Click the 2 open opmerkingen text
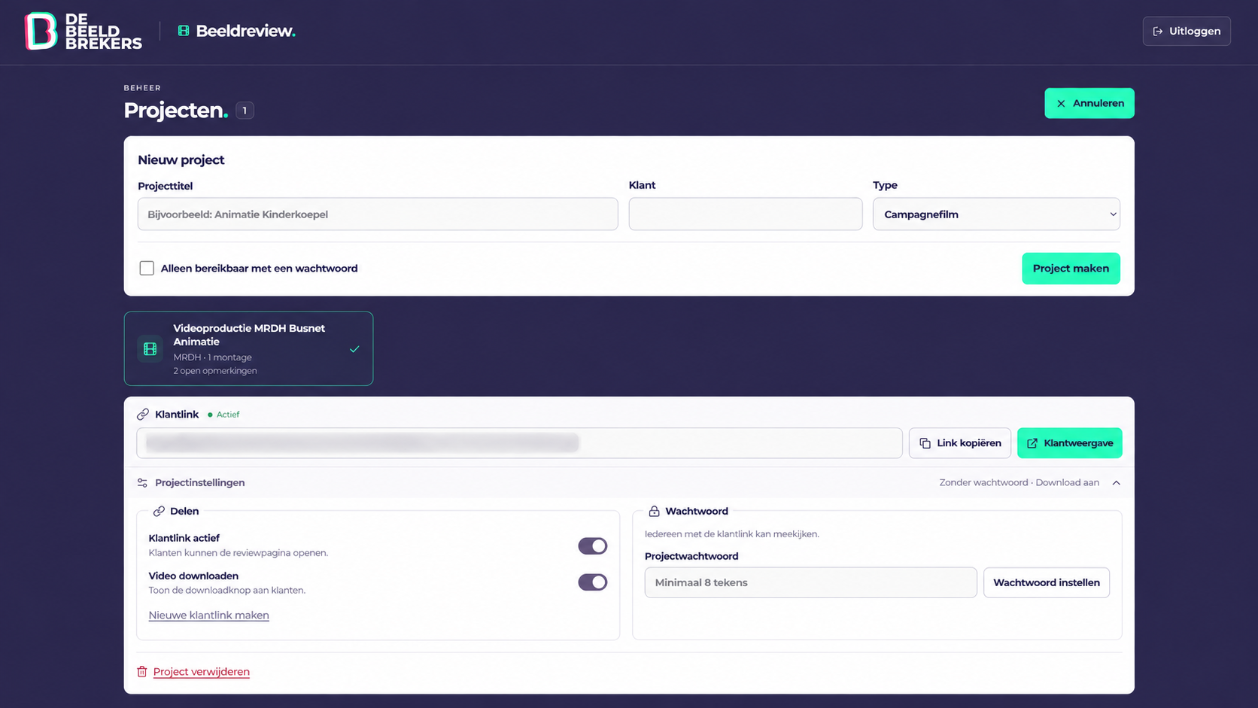 215,371
